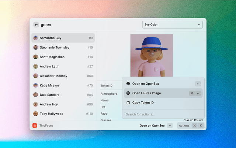Click the search field containing green
Viewport: 236px width, 148px height.
[88, 25]
